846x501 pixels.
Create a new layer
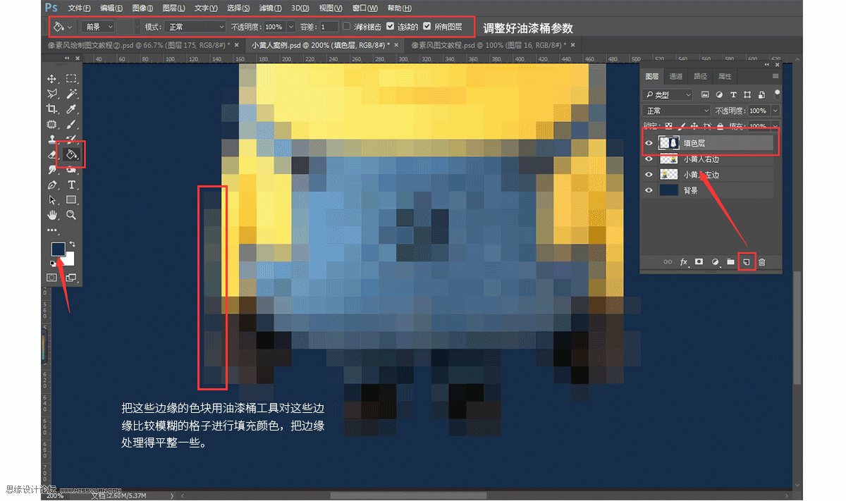tap(747, 262)
